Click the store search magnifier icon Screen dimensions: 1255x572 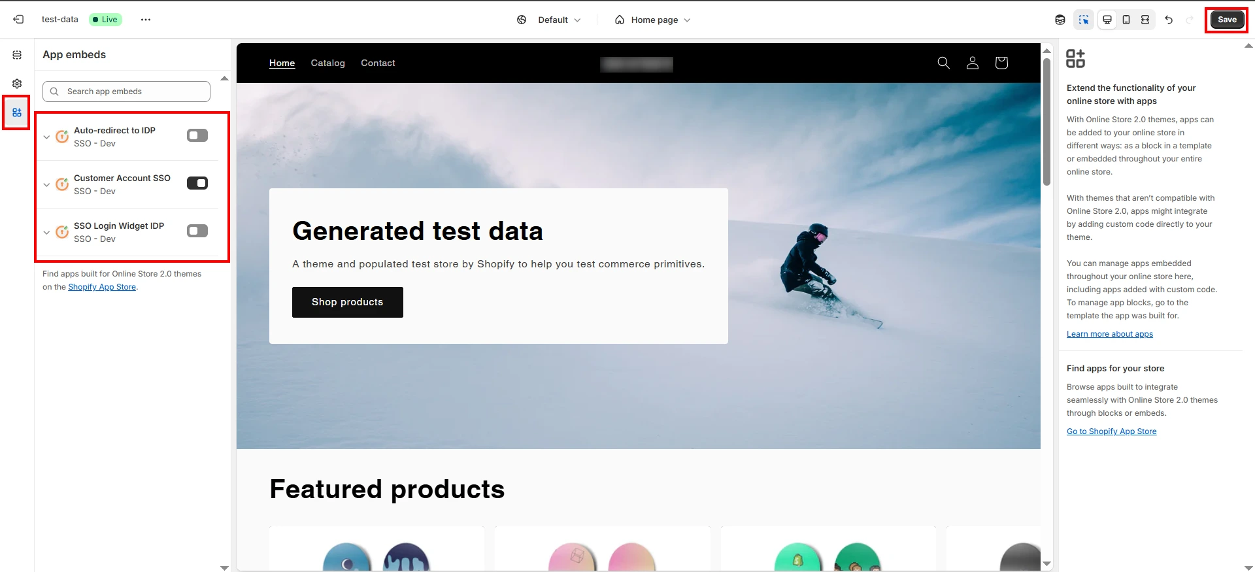[x=943, y=63]
